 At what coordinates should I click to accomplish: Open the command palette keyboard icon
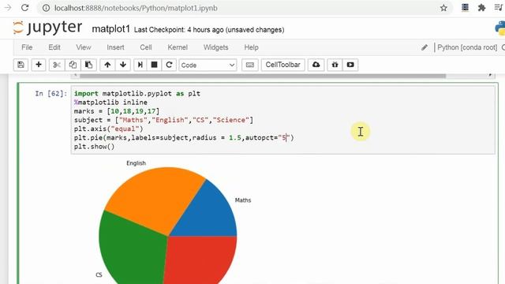tap(250, 65)
